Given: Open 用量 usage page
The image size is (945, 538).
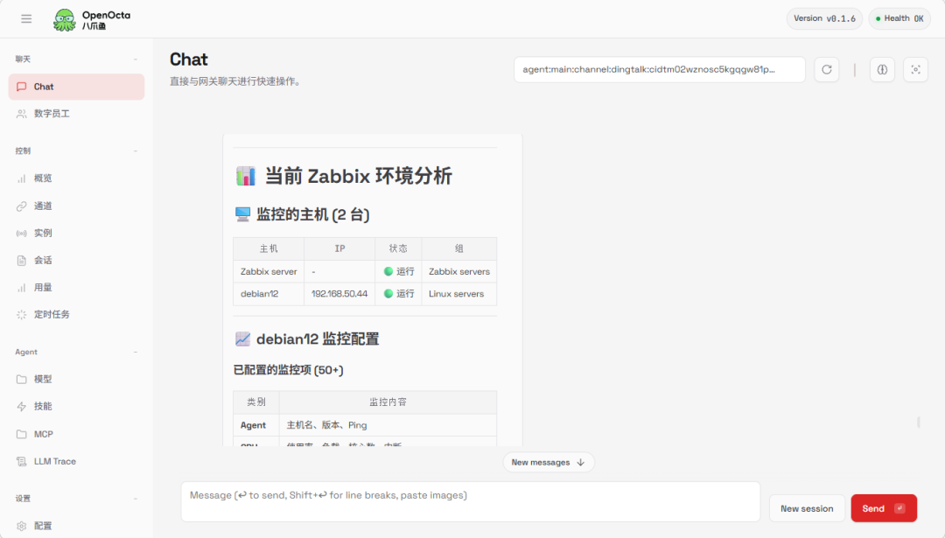Looking at the screenshot, I should 76,288.
